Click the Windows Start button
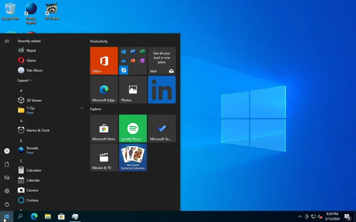Image resolution: width=356 pixels, height=222 pixels. 7,216
